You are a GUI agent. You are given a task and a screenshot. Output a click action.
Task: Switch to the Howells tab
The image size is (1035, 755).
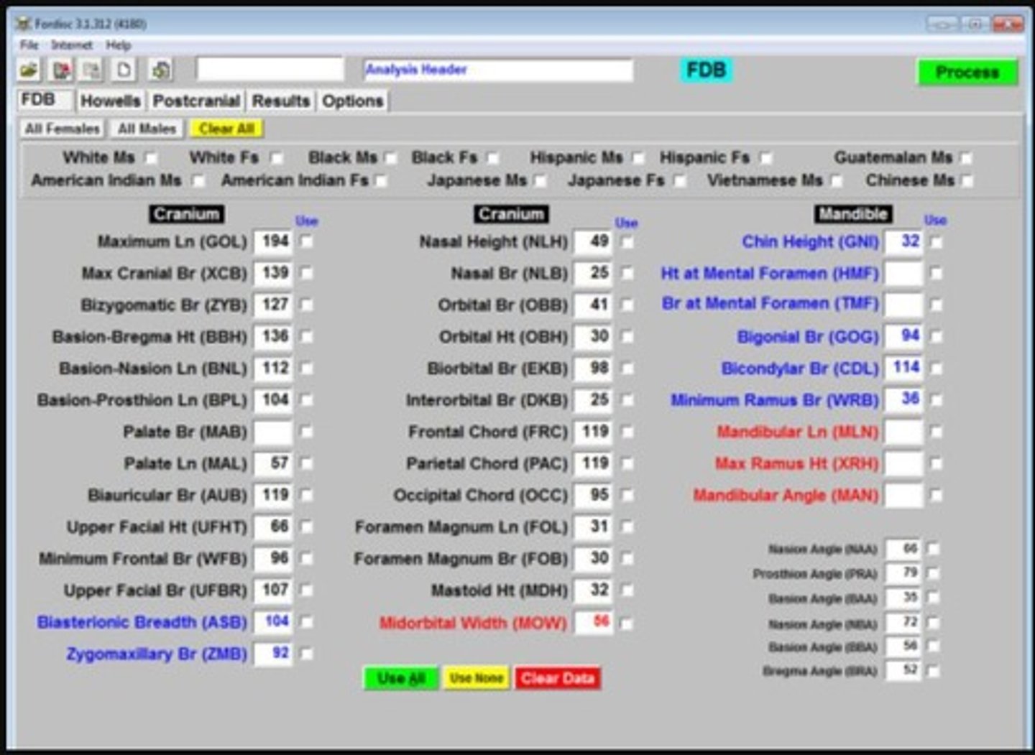pyautogui.click(x=110, y=101)
